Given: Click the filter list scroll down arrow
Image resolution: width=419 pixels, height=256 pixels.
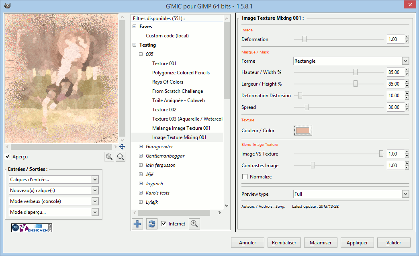Looking at the screenshot, I should pos(227,206).
